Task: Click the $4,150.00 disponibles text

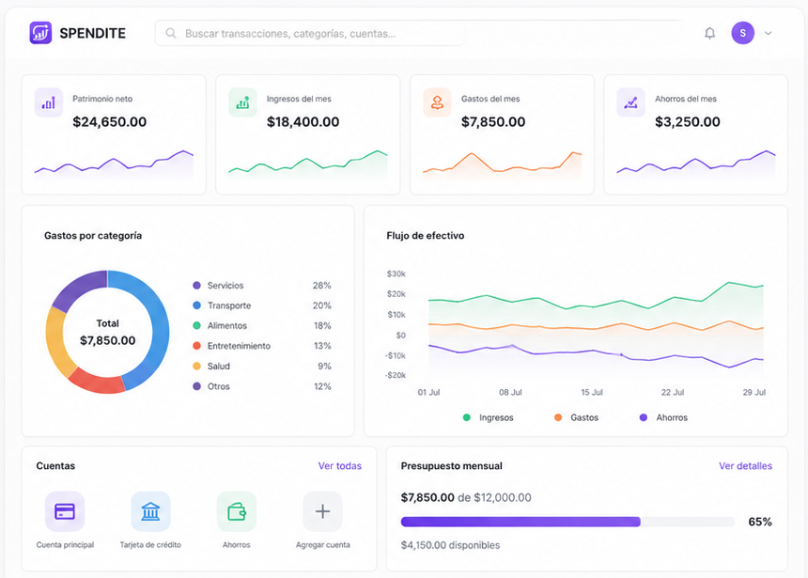Action: pos(450,545)
